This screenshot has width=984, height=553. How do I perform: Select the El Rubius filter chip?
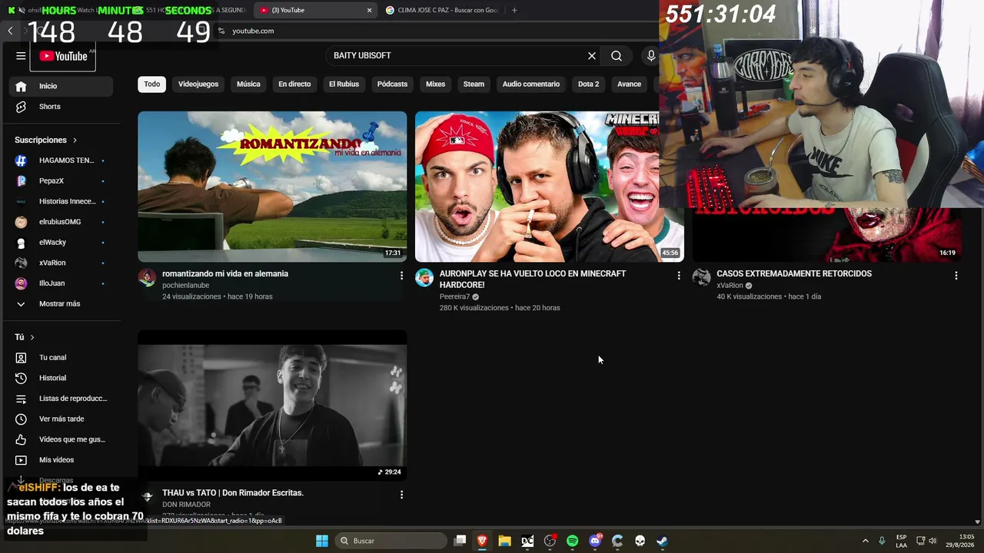tap(344, 84)
